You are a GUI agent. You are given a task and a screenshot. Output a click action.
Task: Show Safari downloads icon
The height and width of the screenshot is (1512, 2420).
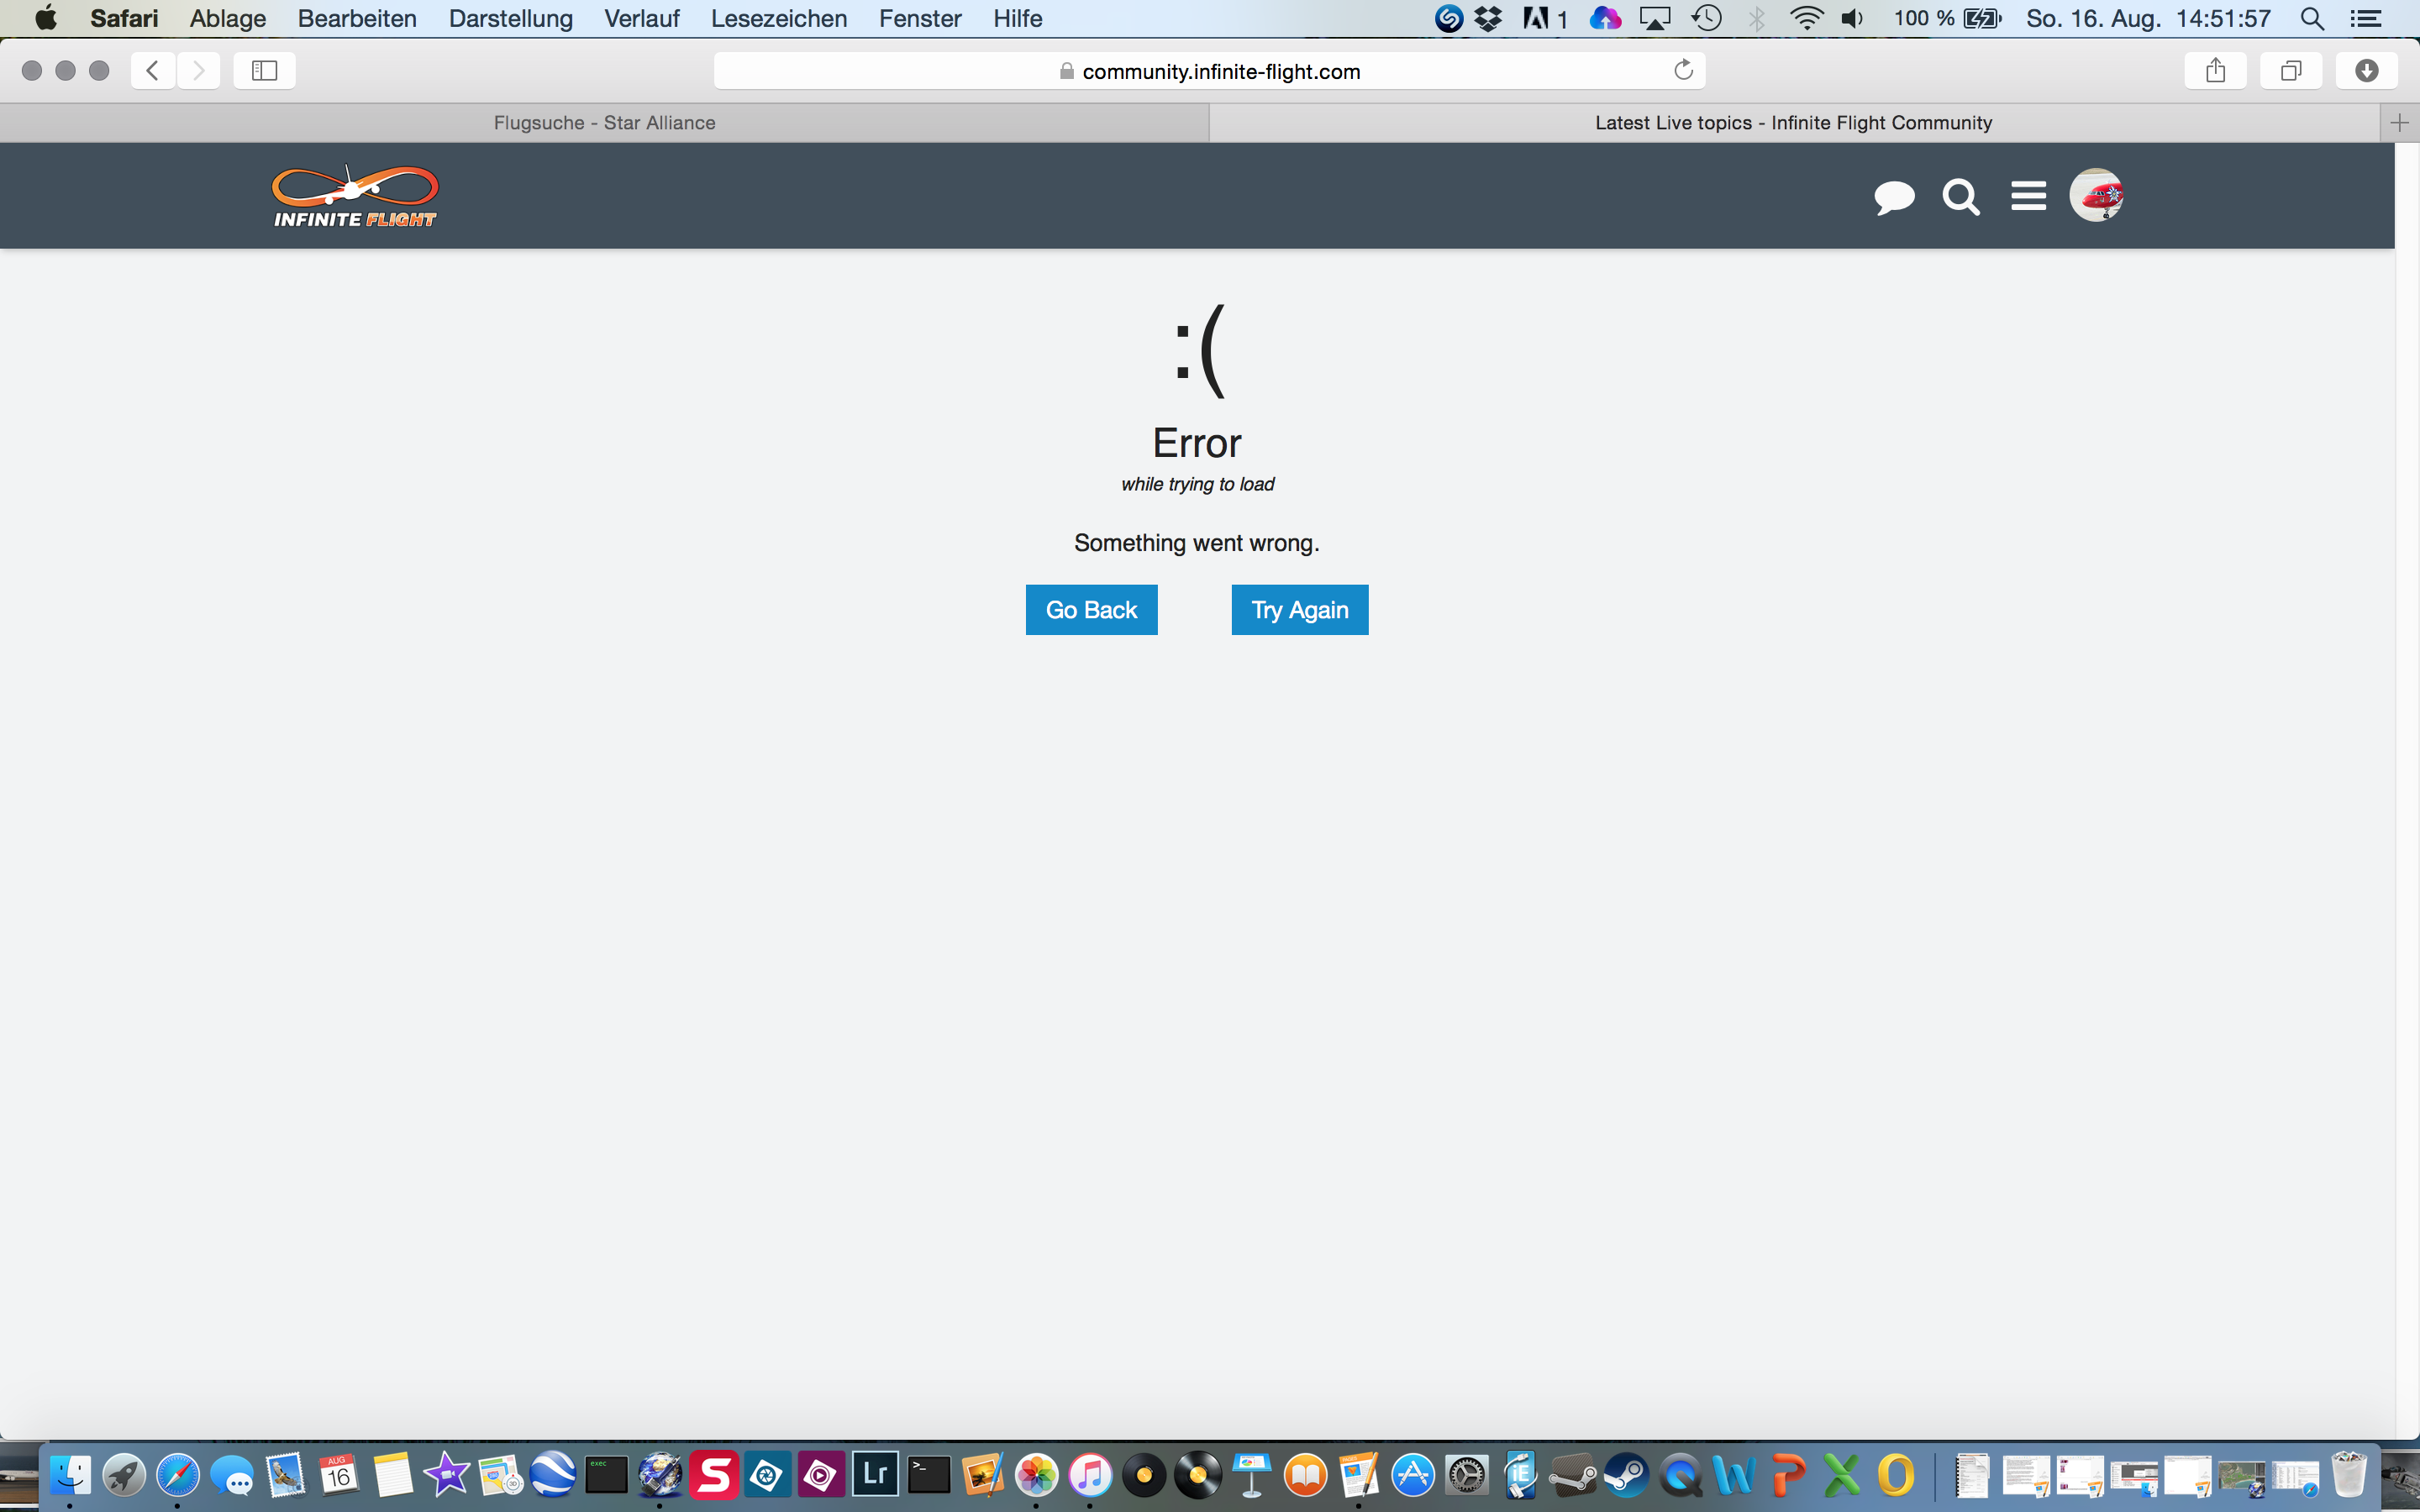(2366, 70)
